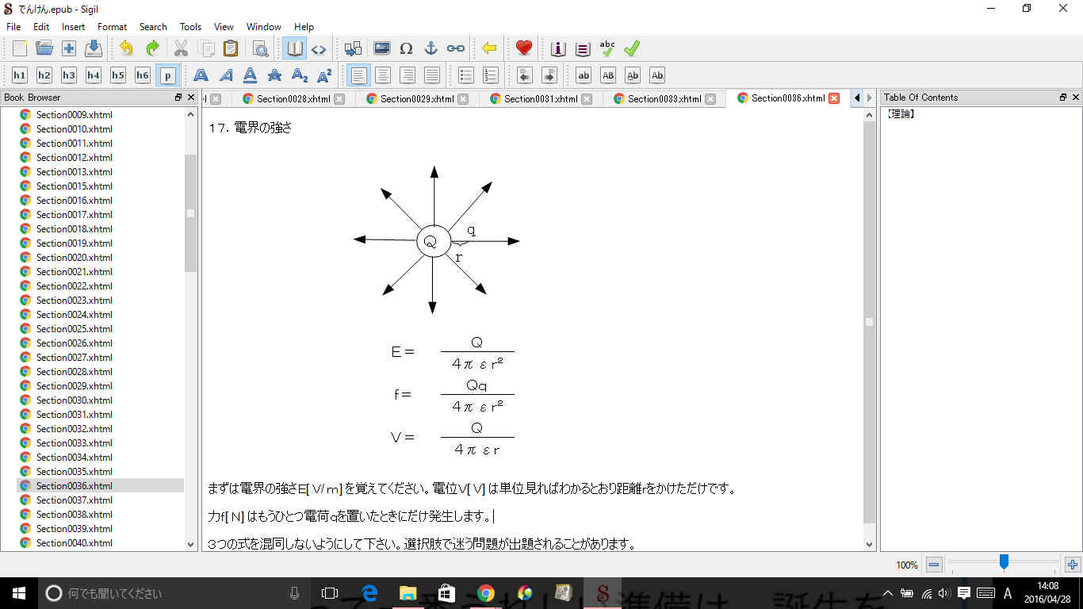The image size is (1083, 609).
Task: Click Book Browser scroll down arrow
Action: click(x=190, y=545)
